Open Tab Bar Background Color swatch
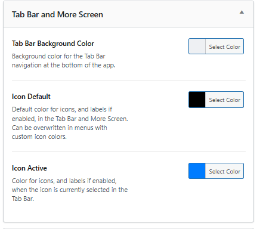The height and width of the screenshot is (229, 260). (197, 47)
